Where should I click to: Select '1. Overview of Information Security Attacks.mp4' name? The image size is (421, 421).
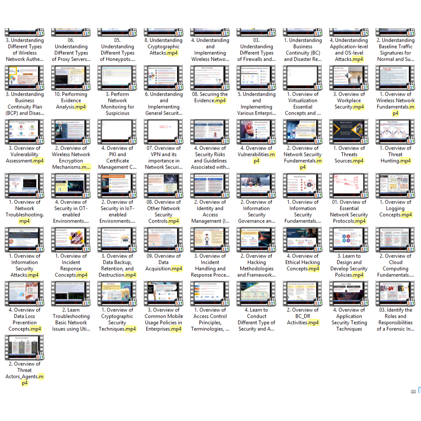(x=25, y=265)
